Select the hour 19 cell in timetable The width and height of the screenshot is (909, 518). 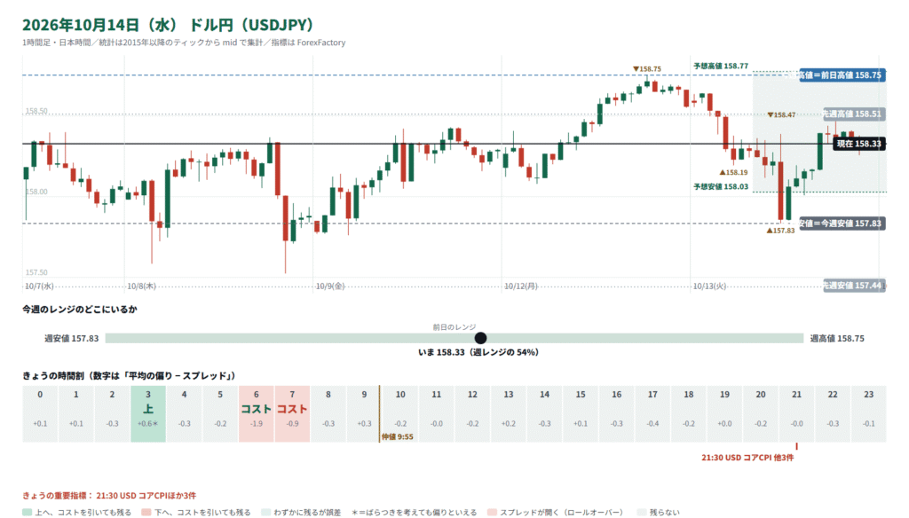(x=724, y=413)
